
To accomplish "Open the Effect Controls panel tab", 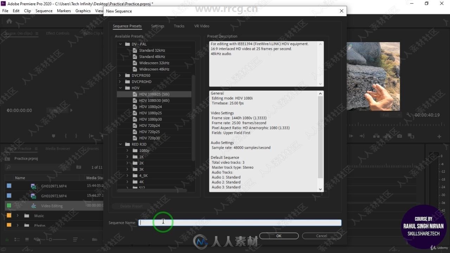I will 58,33.
